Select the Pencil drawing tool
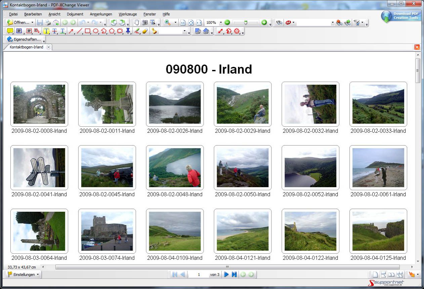 (x=137, y=31)
